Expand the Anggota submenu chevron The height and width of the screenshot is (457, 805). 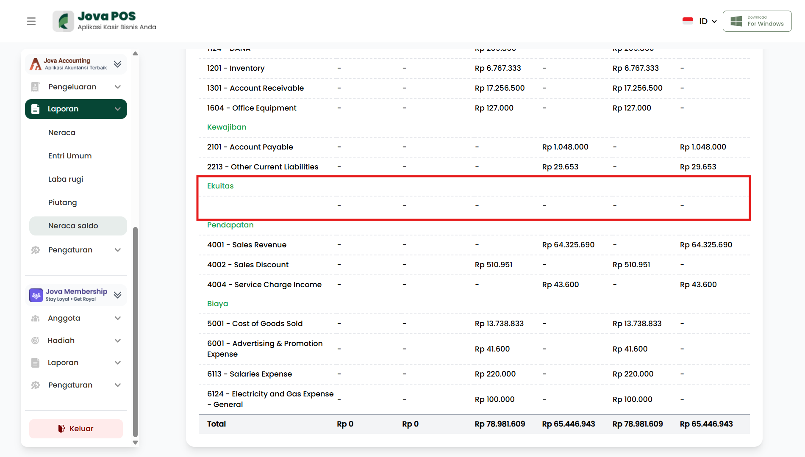(118, 318)
